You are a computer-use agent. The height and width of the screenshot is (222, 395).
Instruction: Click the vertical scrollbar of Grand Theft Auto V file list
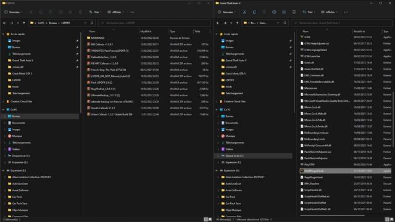(393, 118)
